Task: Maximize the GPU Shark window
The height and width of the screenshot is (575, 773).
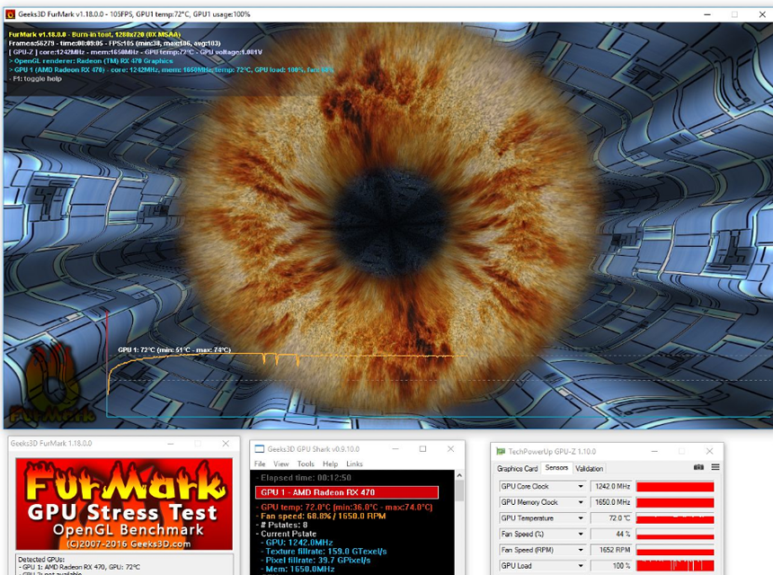Action: click(422, 449)
